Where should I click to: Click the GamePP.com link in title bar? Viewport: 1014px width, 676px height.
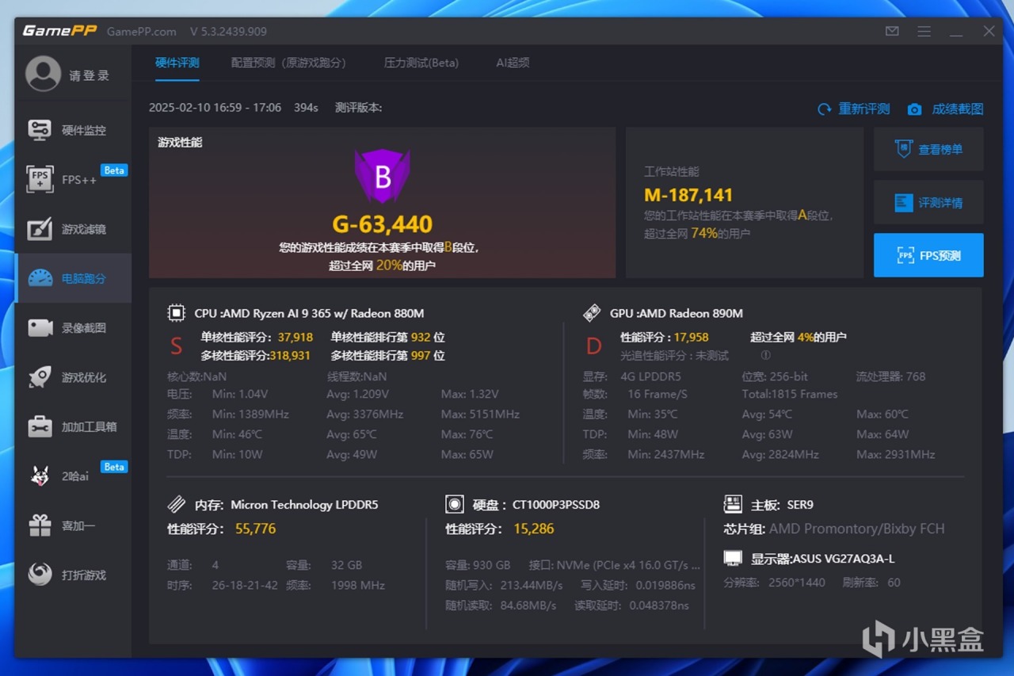tap(142, 32)
